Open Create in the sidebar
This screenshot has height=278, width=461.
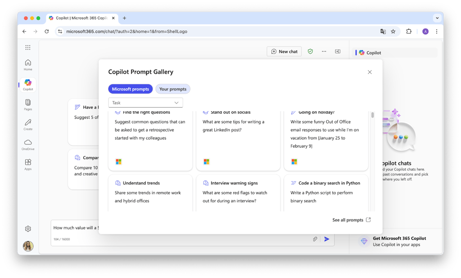pos(28,125)
